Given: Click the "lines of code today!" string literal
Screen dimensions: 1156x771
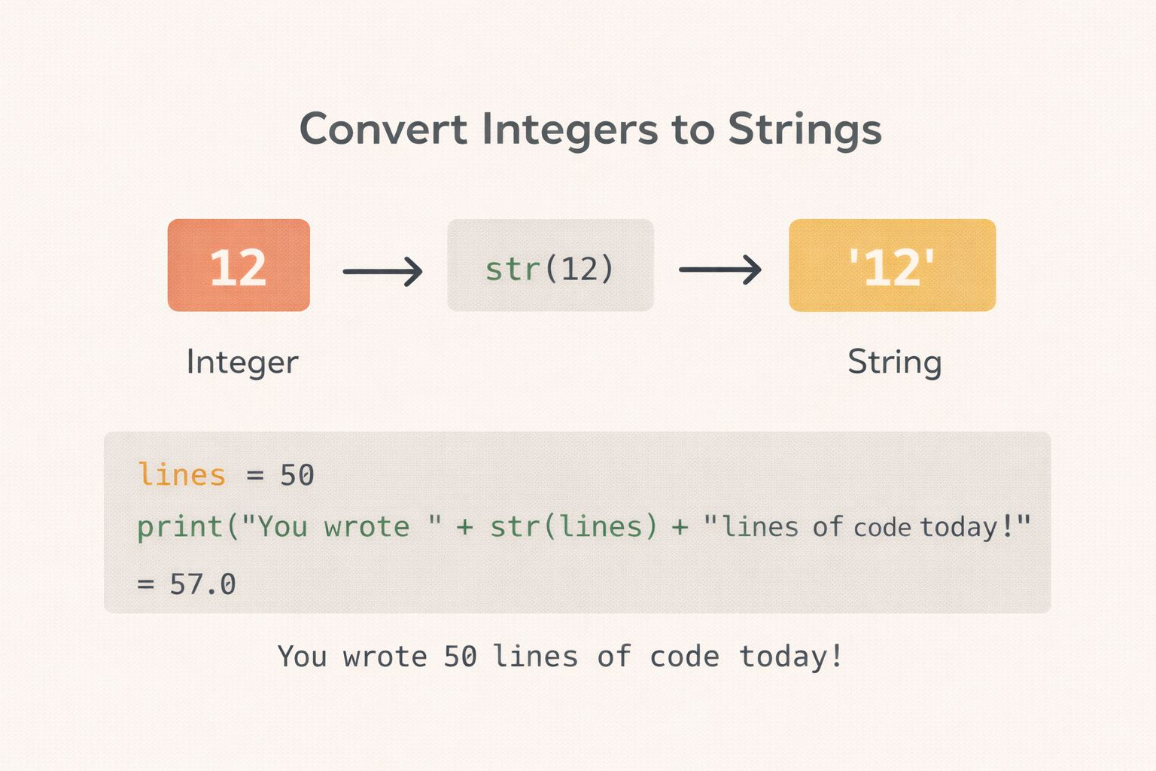Looking at the screenshot, I should (866, 526).
